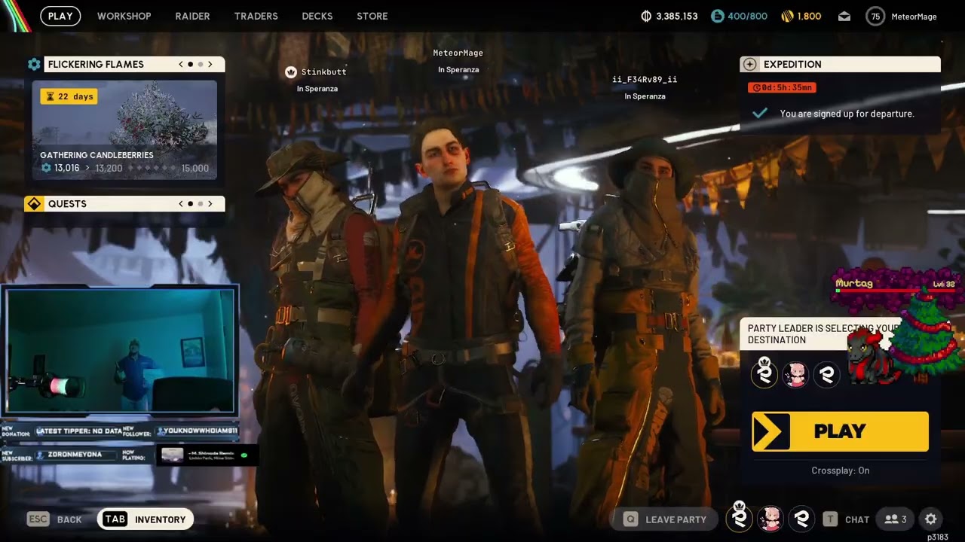
Task: Select the MeteorMage name above center raider
Action: [x=458, y=53]
